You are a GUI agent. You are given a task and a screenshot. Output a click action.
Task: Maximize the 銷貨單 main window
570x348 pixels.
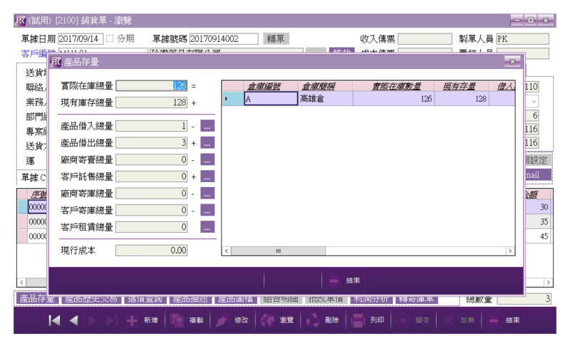coord(531,21)
